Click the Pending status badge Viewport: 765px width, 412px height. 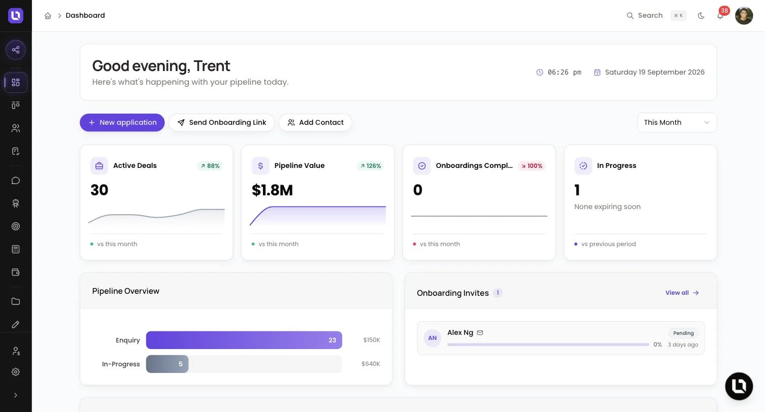click(683, 333)
